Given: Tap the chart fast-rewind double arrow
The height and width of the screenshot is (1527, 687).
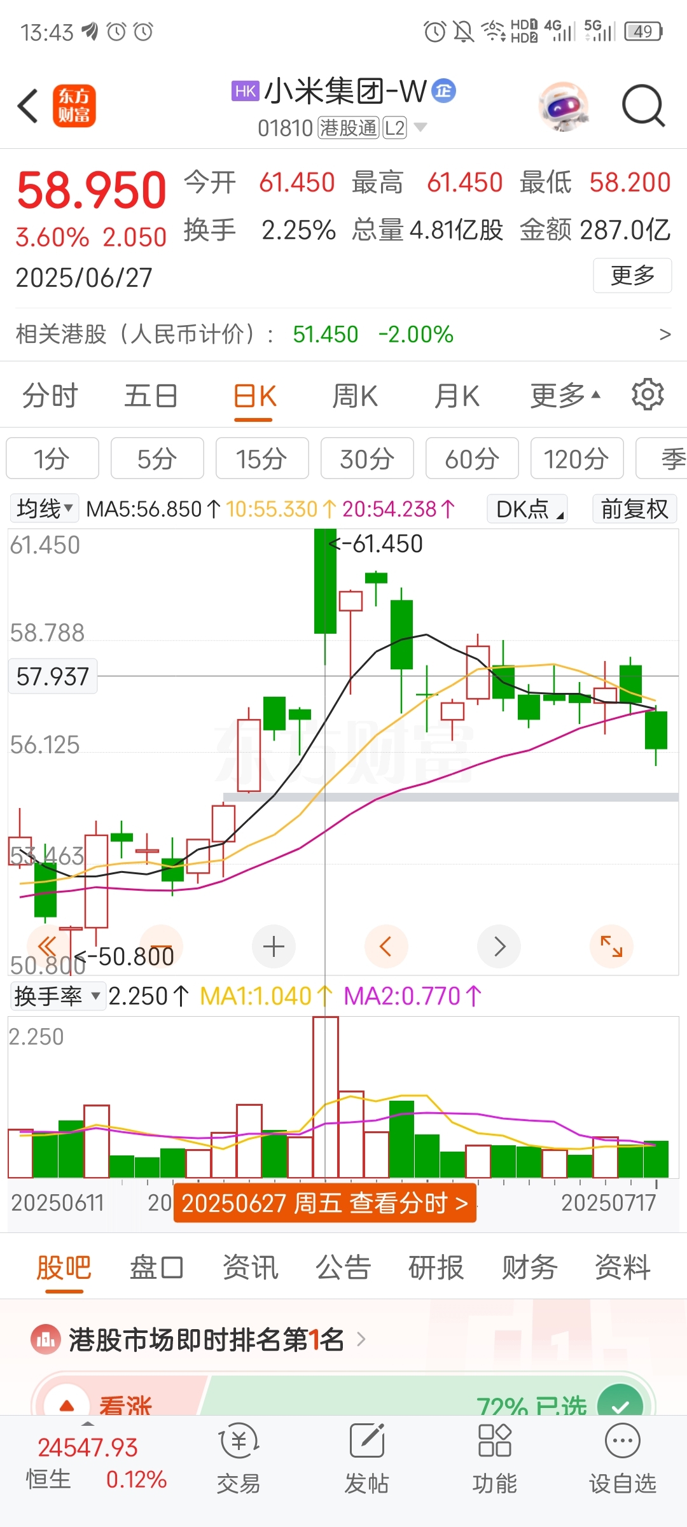Looking at the screenshot, I should pos(48,946).
